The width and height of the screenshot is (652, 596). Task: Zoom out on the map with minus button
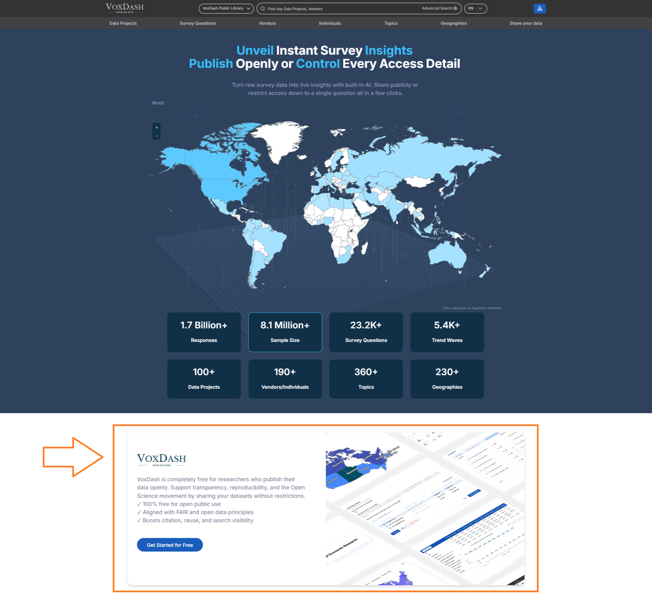[x=157, y=136]
